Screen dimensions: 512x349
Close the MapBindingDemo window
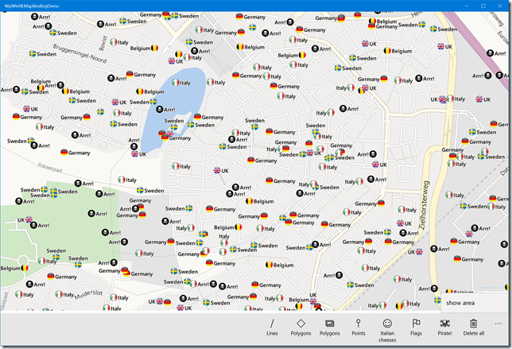[500, 6]
